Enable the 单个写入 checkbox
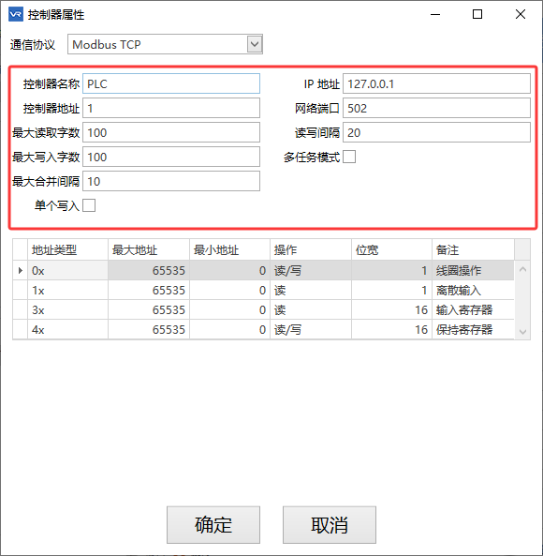The image size is (543, 556). pyautogui.click(x=89, y=205)
